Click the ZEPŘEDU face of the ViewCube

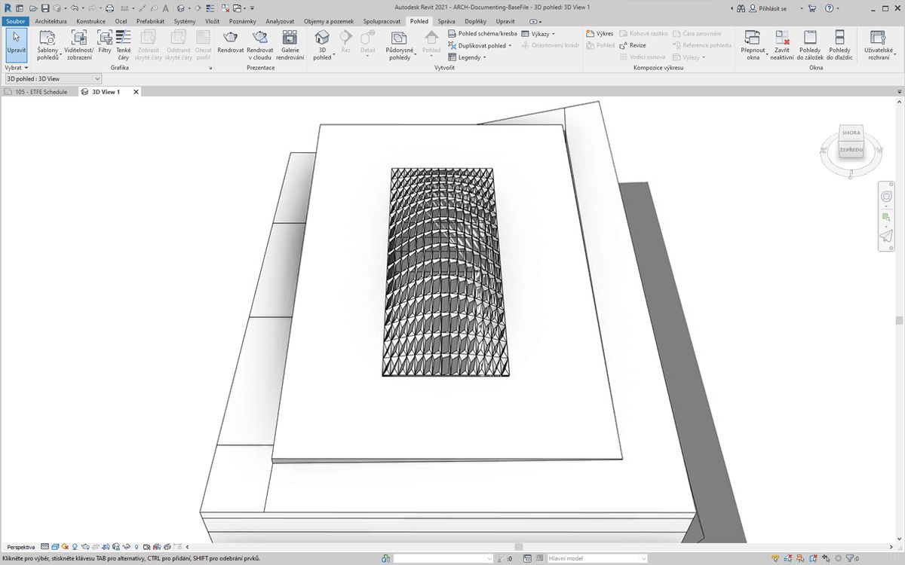(851, 150)
